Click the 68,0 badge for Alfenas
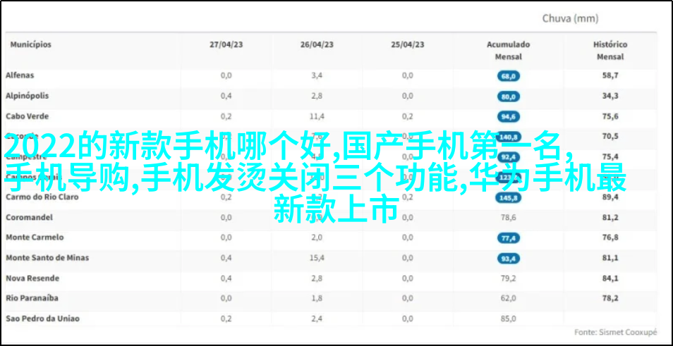 click(x=509, y=76)
